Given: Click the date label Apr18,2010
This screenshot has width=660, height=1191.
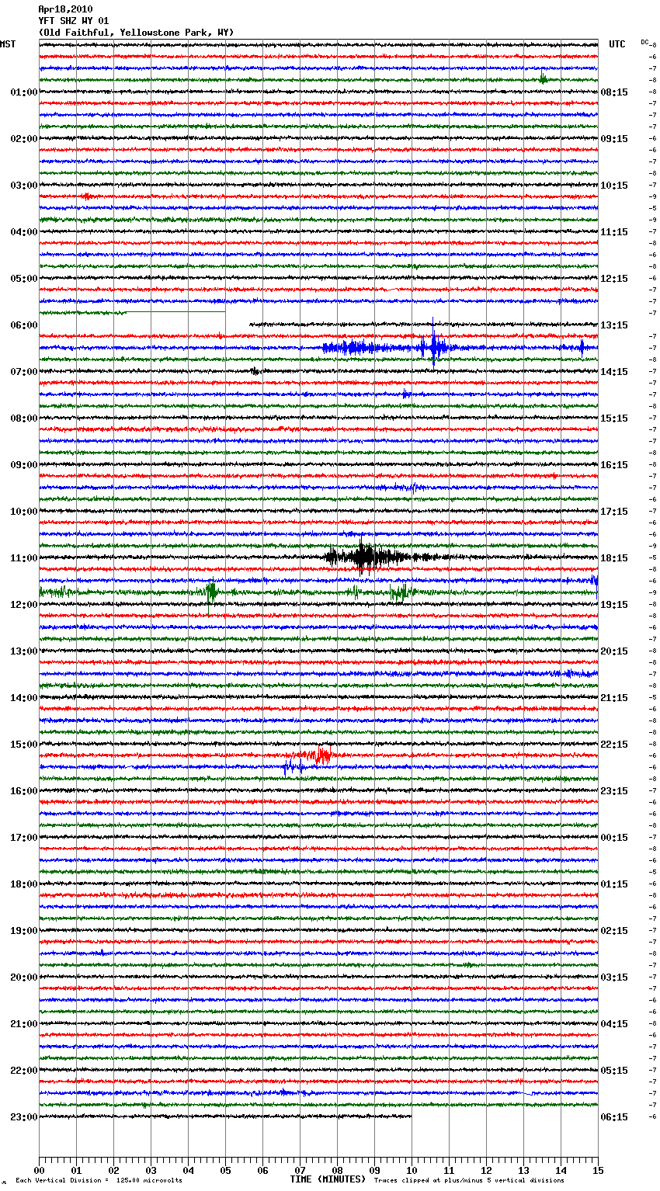Looking at the screenshot, I should coord(65,9).
